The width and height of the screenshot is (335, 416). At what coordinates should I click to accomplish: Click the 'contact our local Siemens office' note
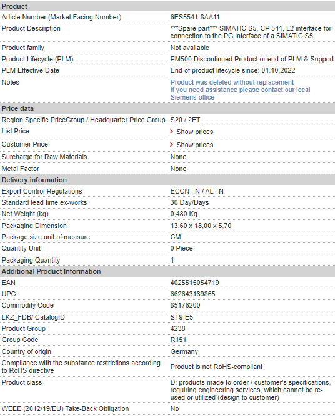pyautogui.click(x=240, y=93)
